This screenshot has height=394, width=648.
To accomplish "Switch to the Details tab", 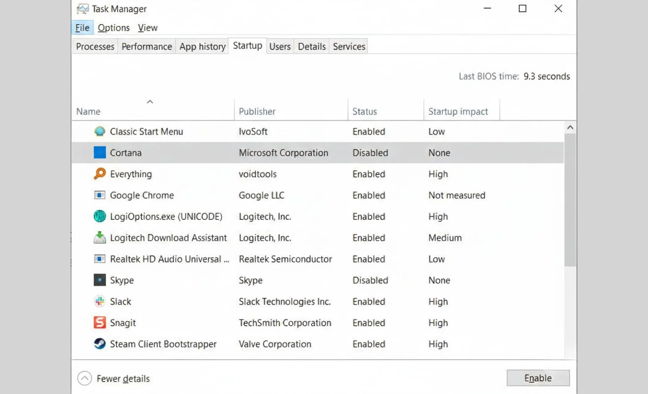I will (312, 46).
